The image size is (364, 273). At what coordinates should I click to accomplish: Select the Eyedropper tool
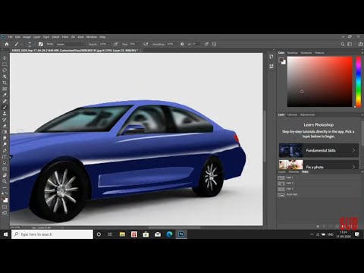tap(5, 95)
